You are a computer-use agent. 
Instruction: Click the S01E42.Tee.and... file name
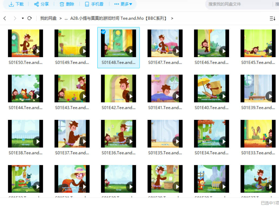pyautogui.click(x=119, y=108)
